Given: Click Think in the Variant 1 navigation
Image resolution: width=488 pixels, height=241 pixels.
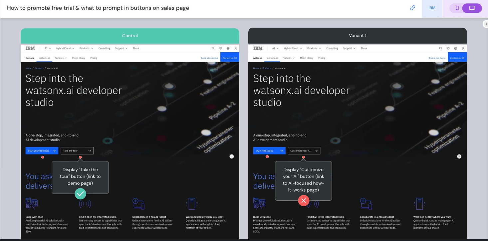Looking at the screenshot, I should point(364,48).
